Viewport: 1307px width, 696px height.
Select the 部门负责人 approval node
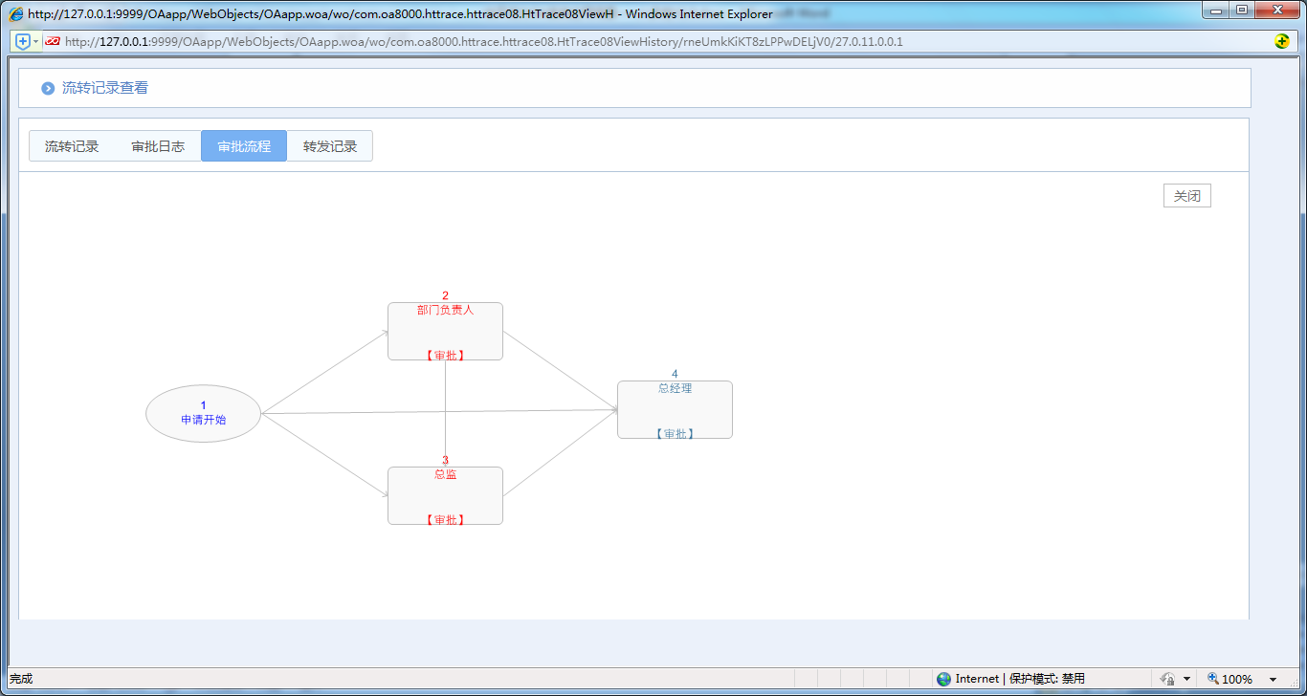click(x=445, y=332)
